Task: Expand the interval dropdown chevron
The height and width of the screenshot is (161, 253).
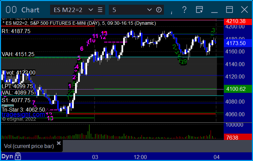Action: coord(150,10)
